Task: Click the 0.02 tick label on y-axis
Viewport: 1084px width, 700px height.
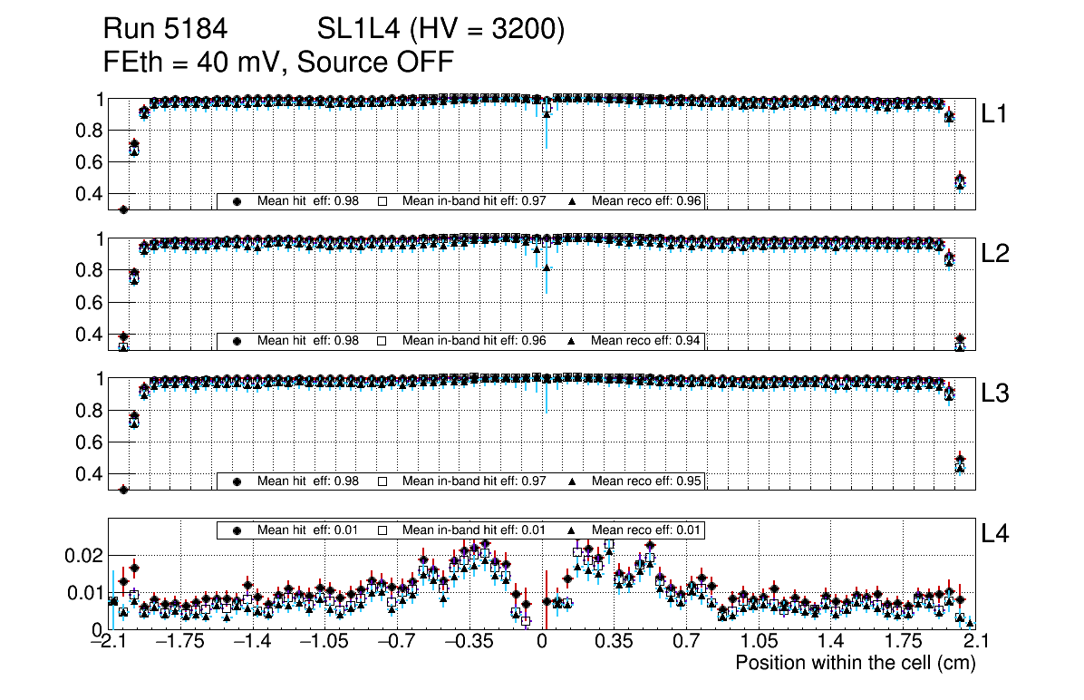Action: click(x=81, y=555)
